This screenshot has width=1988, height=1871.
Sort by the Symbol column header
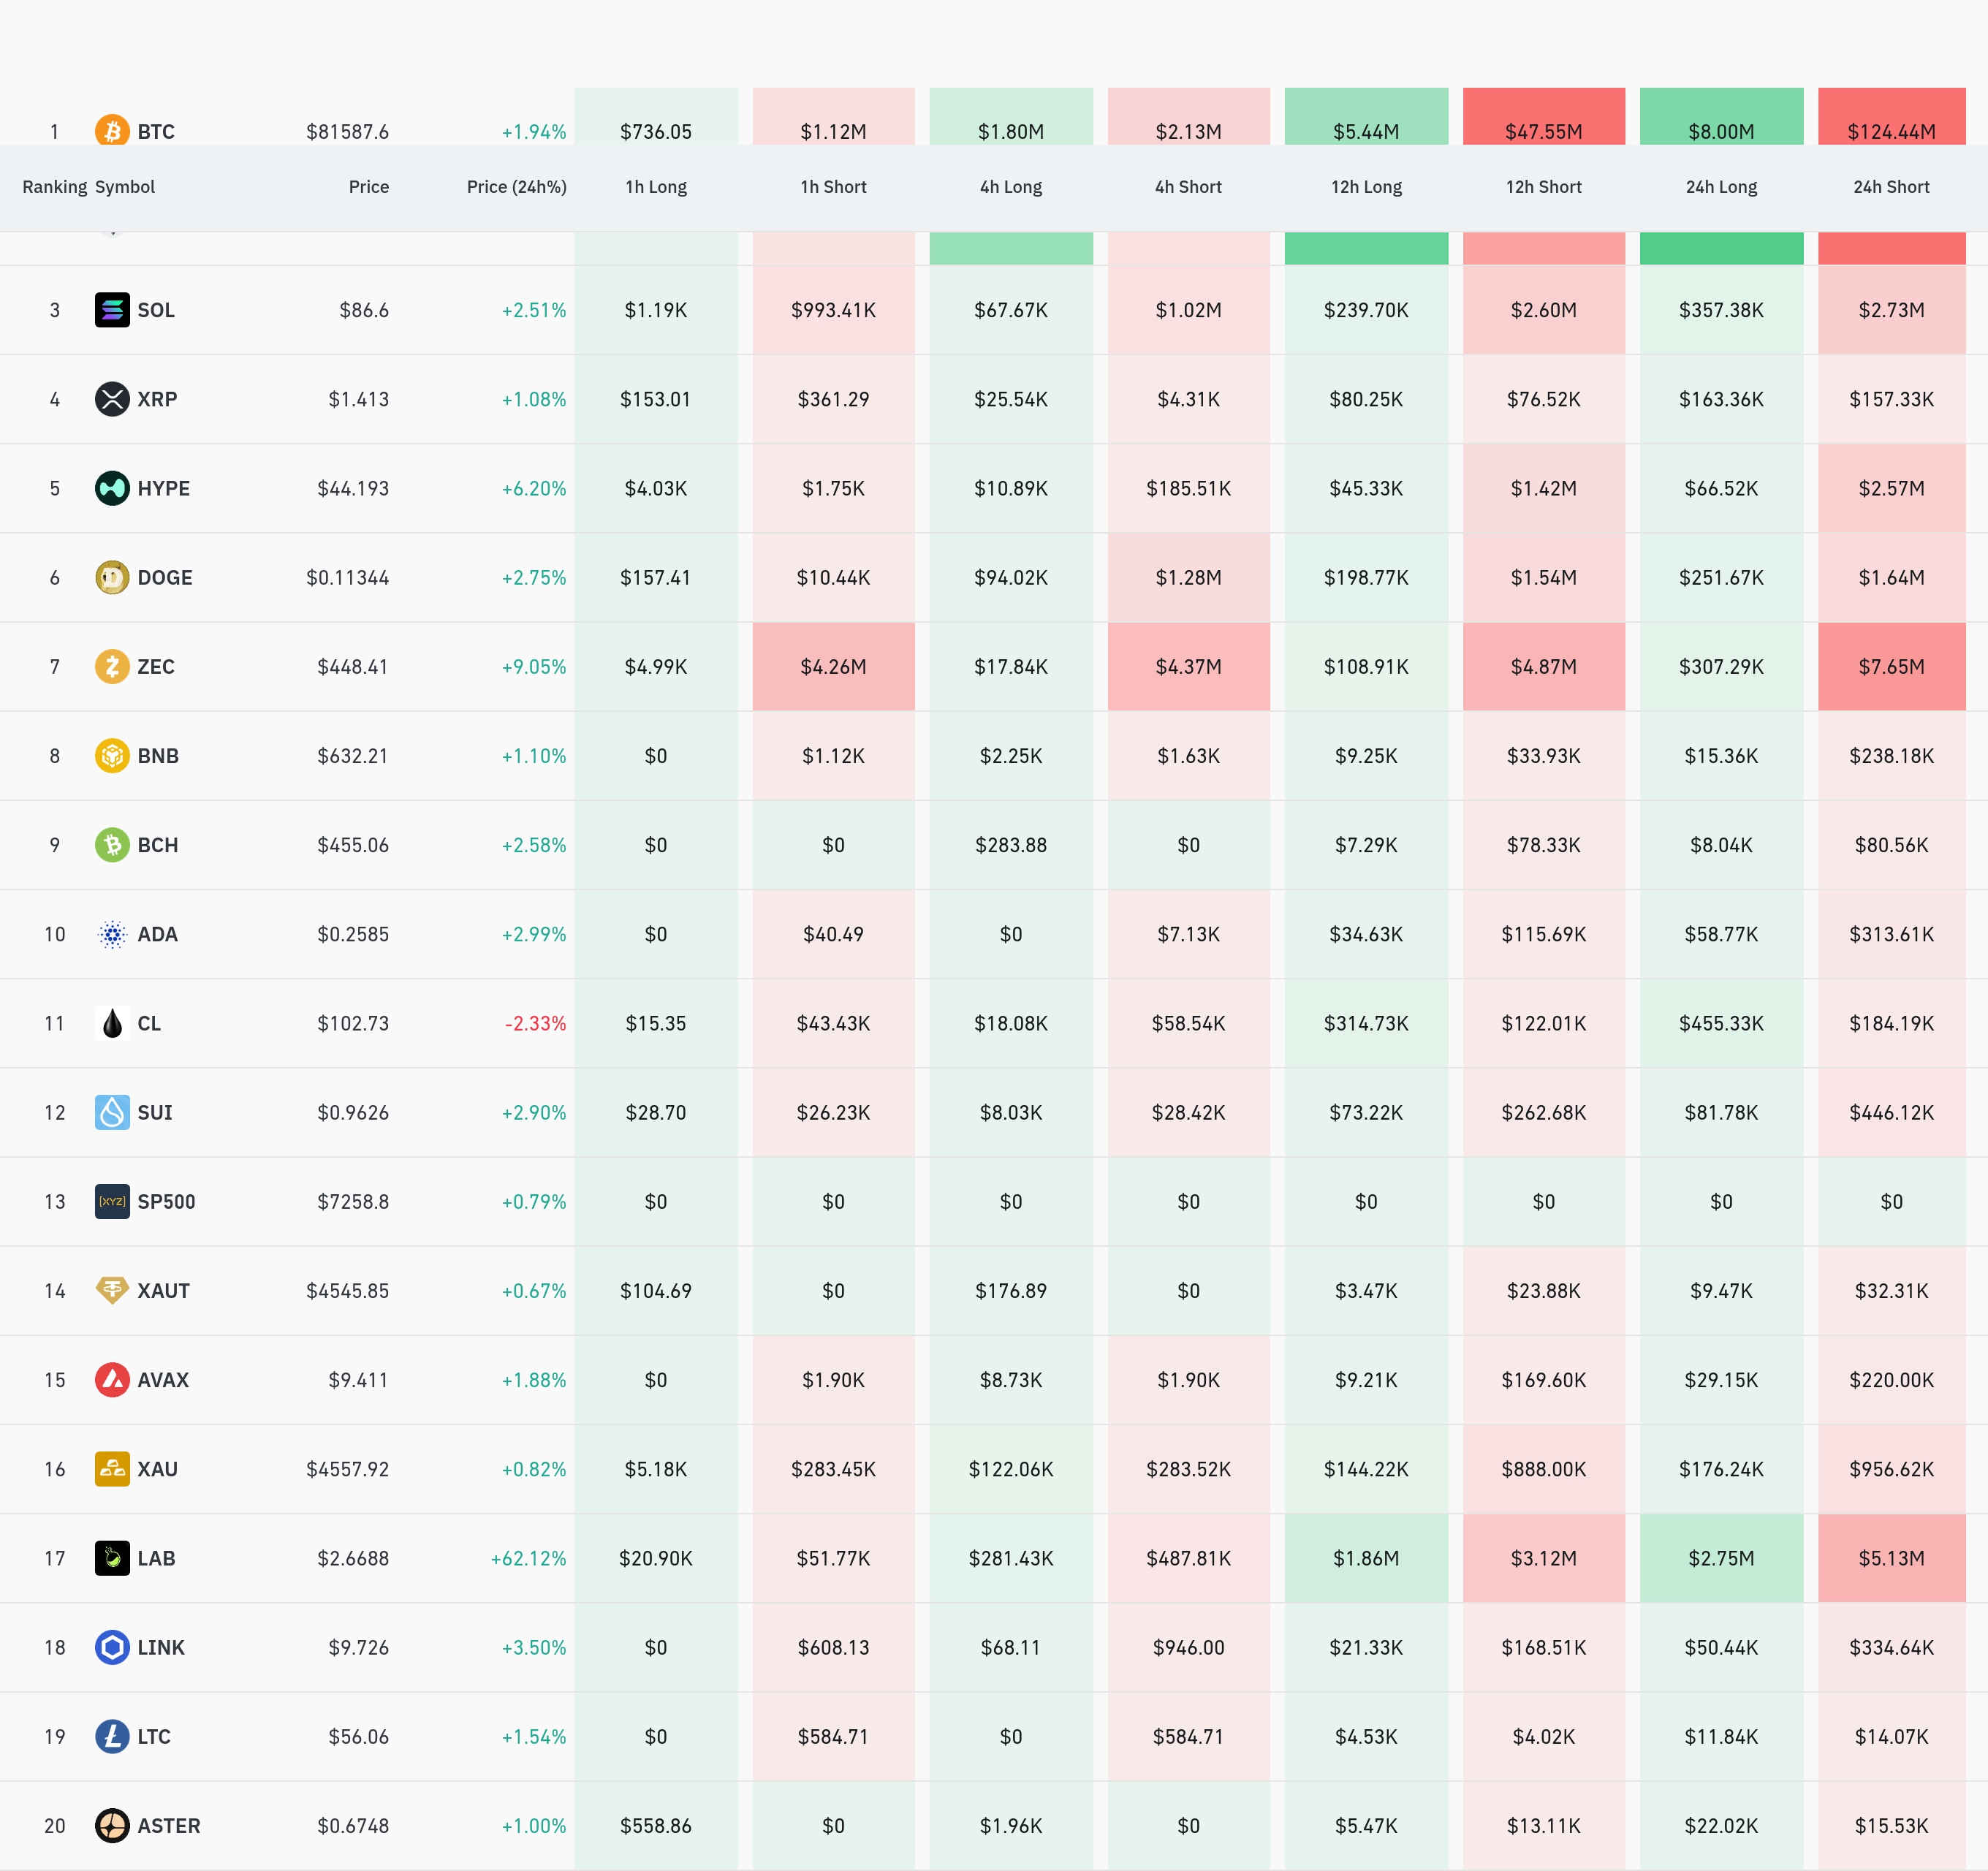click(x=125, y=187)
